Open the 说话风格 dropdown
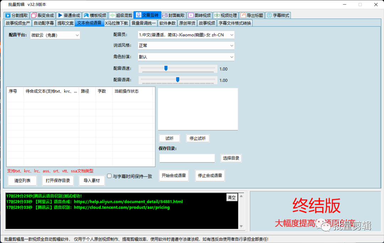Screen dimensions: 384x243 186,45
